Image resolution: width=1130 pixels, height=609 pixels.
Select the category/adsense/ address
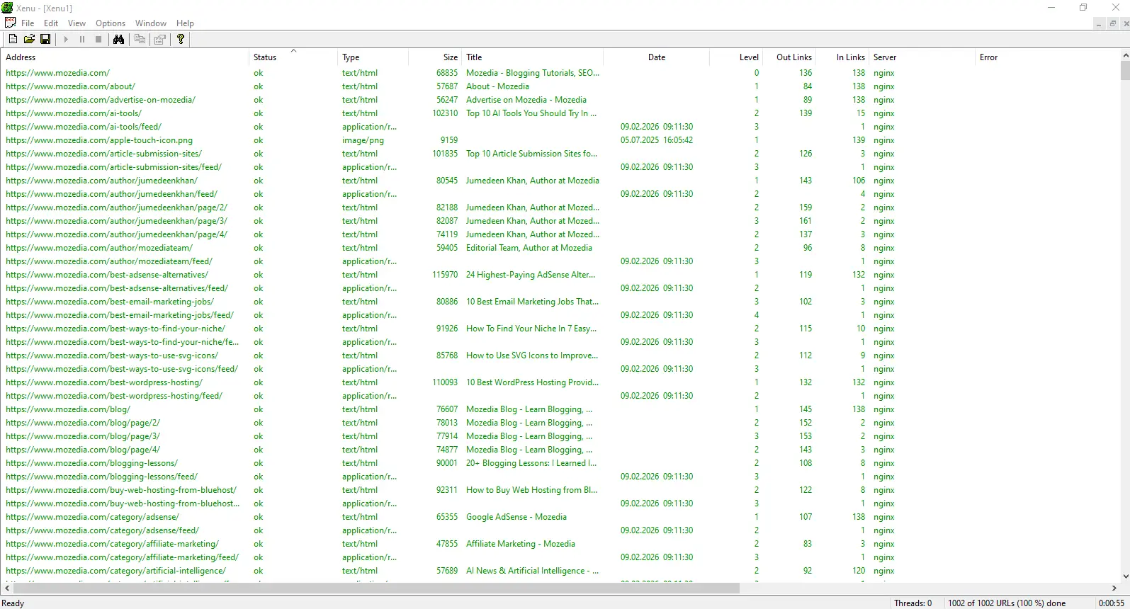[x=92, y=517]
